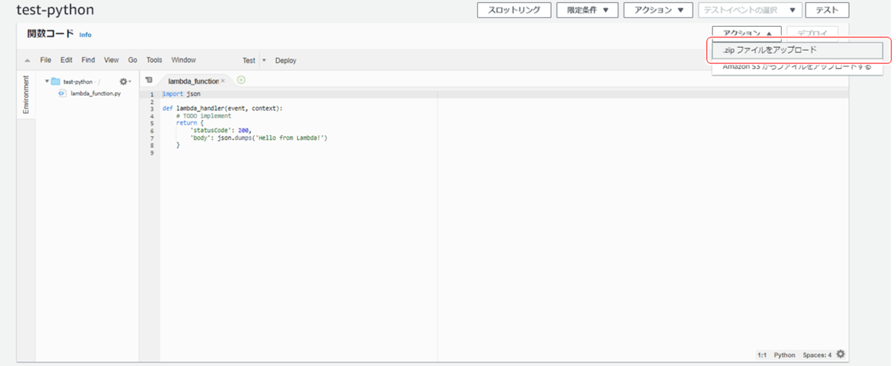
Task: Click the Environment panel settings gear
Action: pos(124,81)
